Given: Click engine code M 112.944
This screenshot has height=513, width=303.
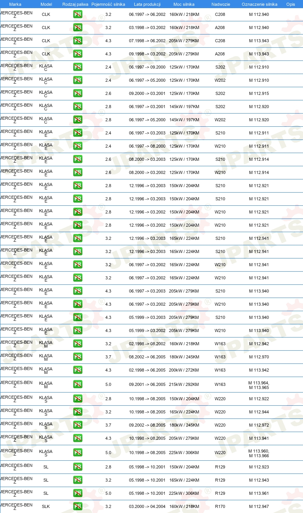Looking at the screenshot, I should coord(259,412).
